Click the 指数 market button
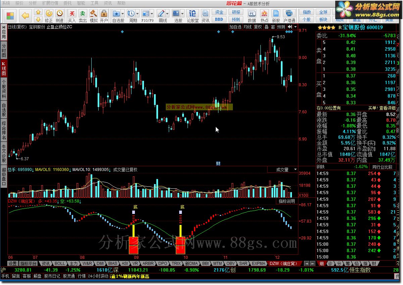This screenshot has width=403, height=285. click(x=306, y=12)
